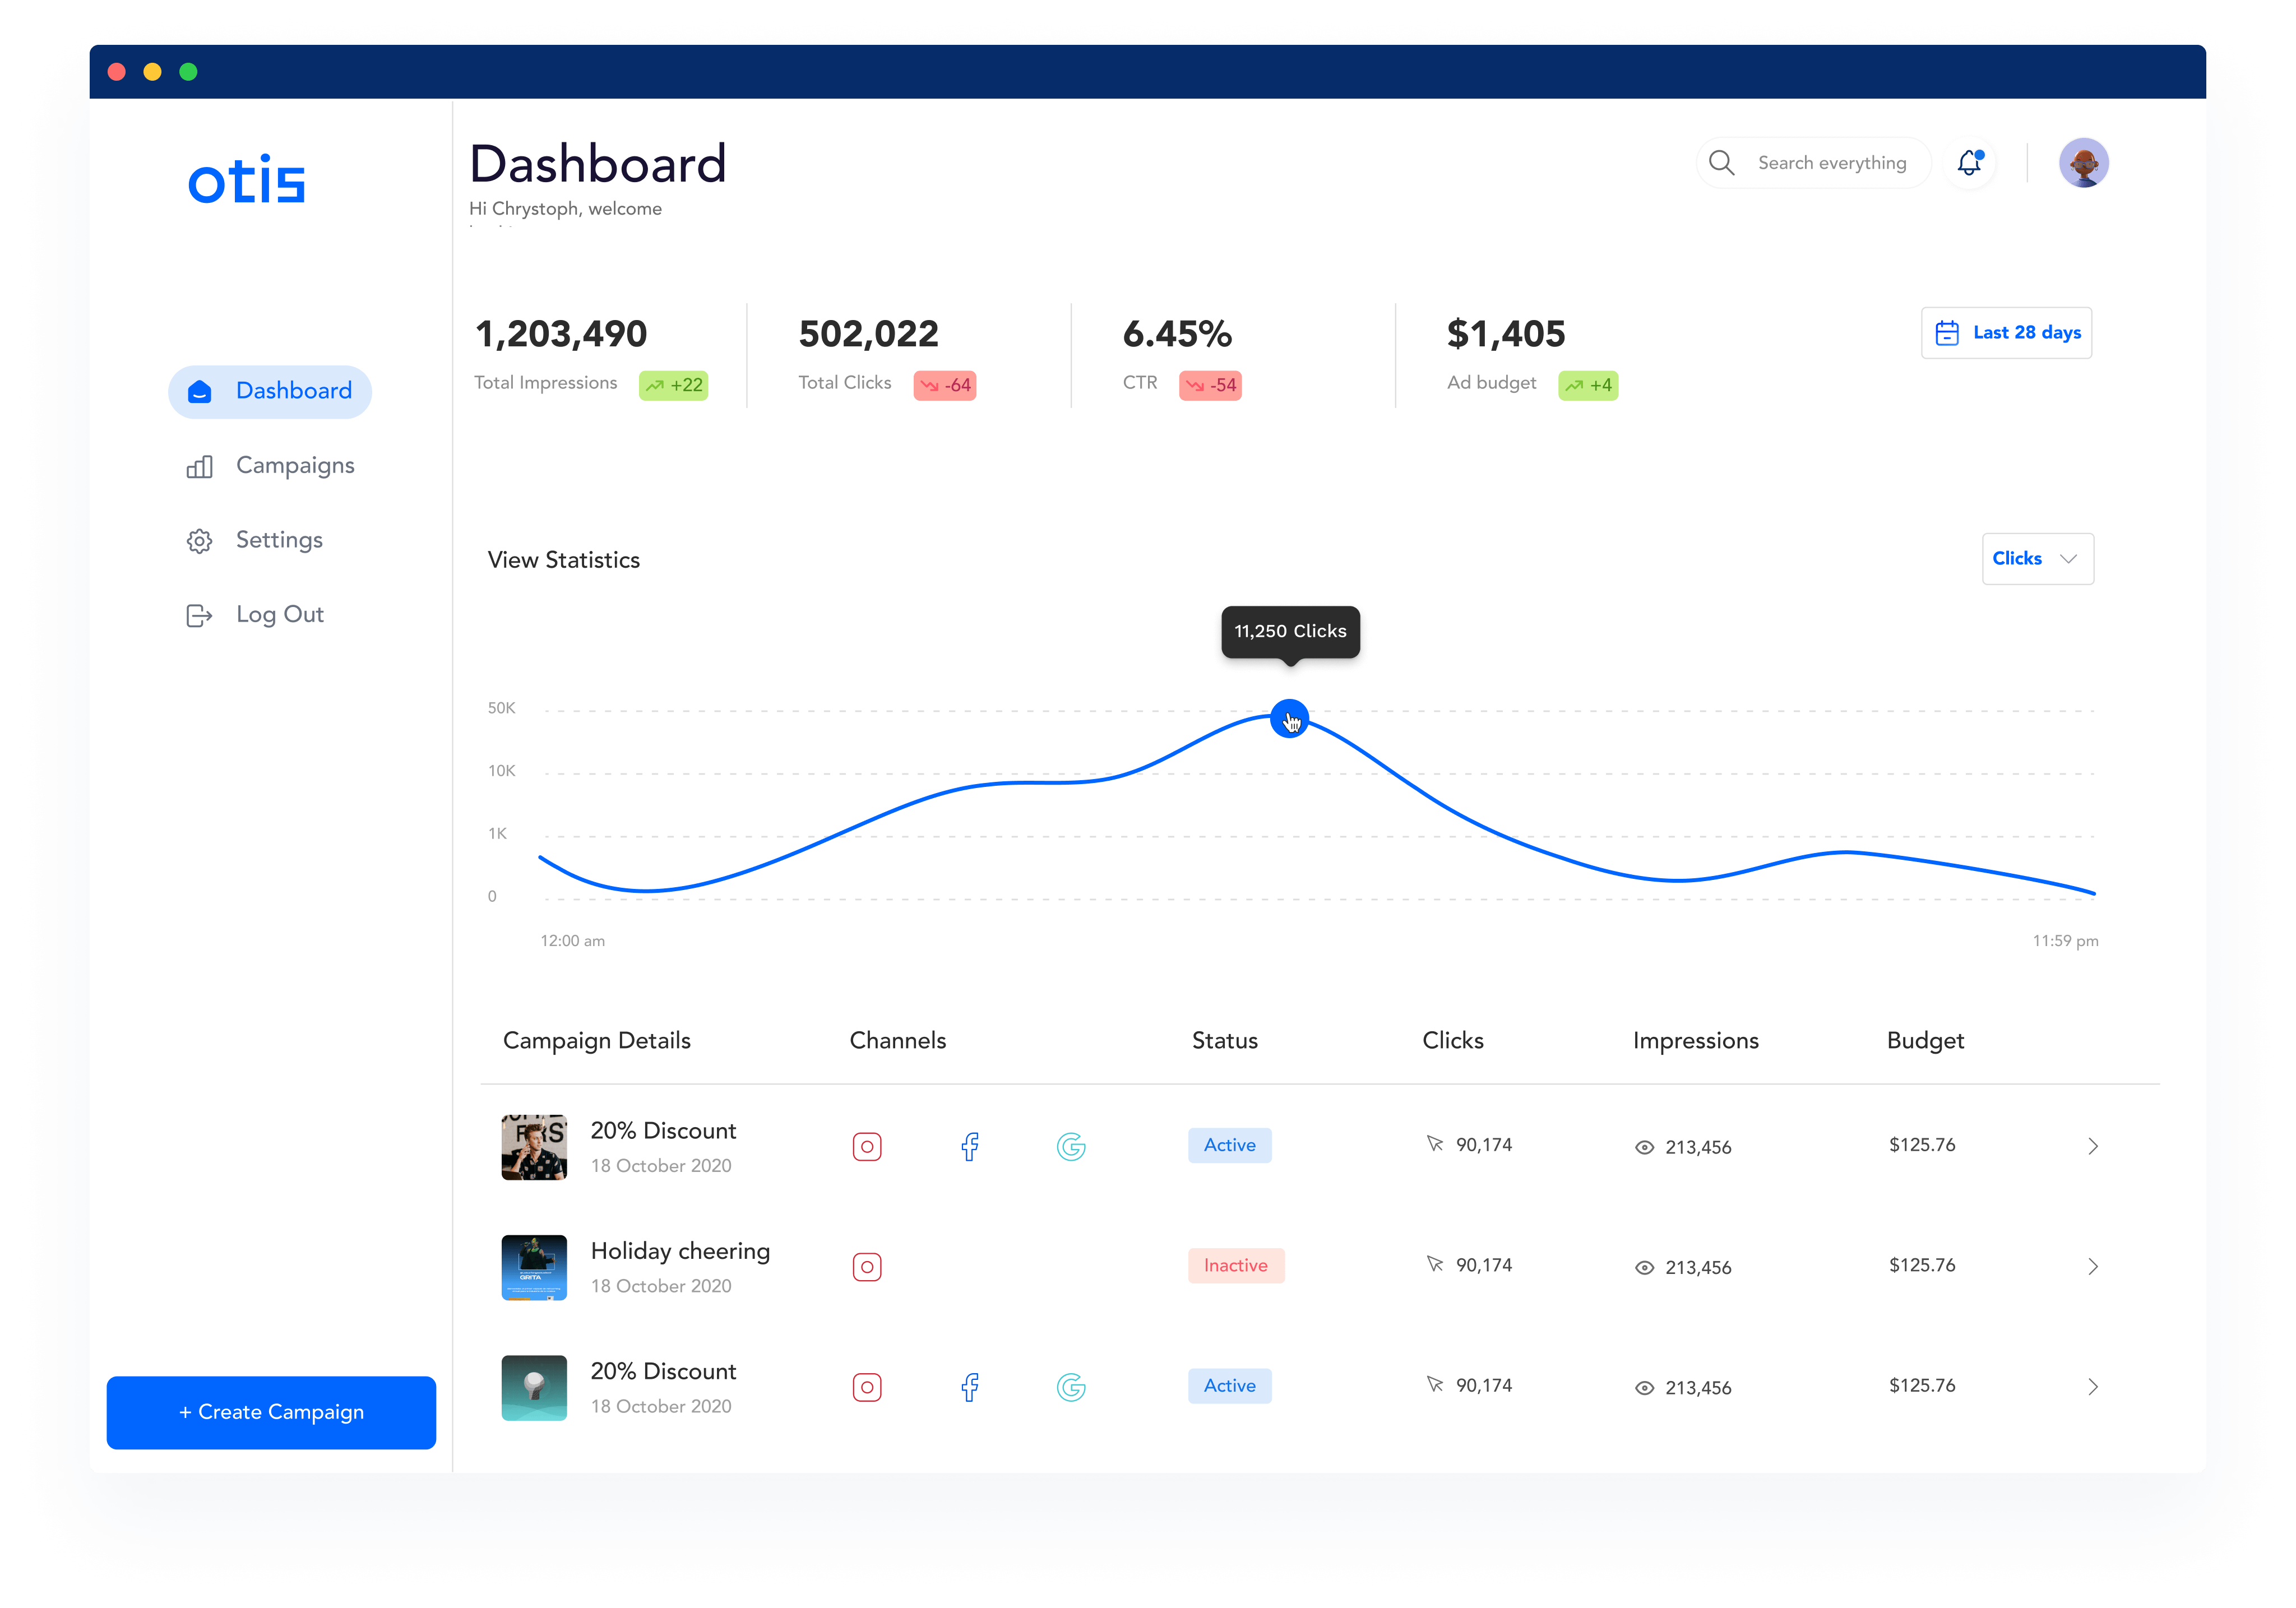This screenshot has height=1608, width=2296.
Task: Click the Inactive status badge
Action: tap(1235, 1266)
